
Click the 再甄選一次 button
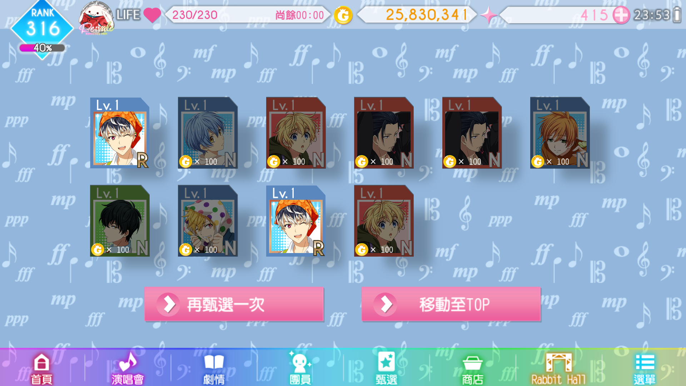[234, 304]
